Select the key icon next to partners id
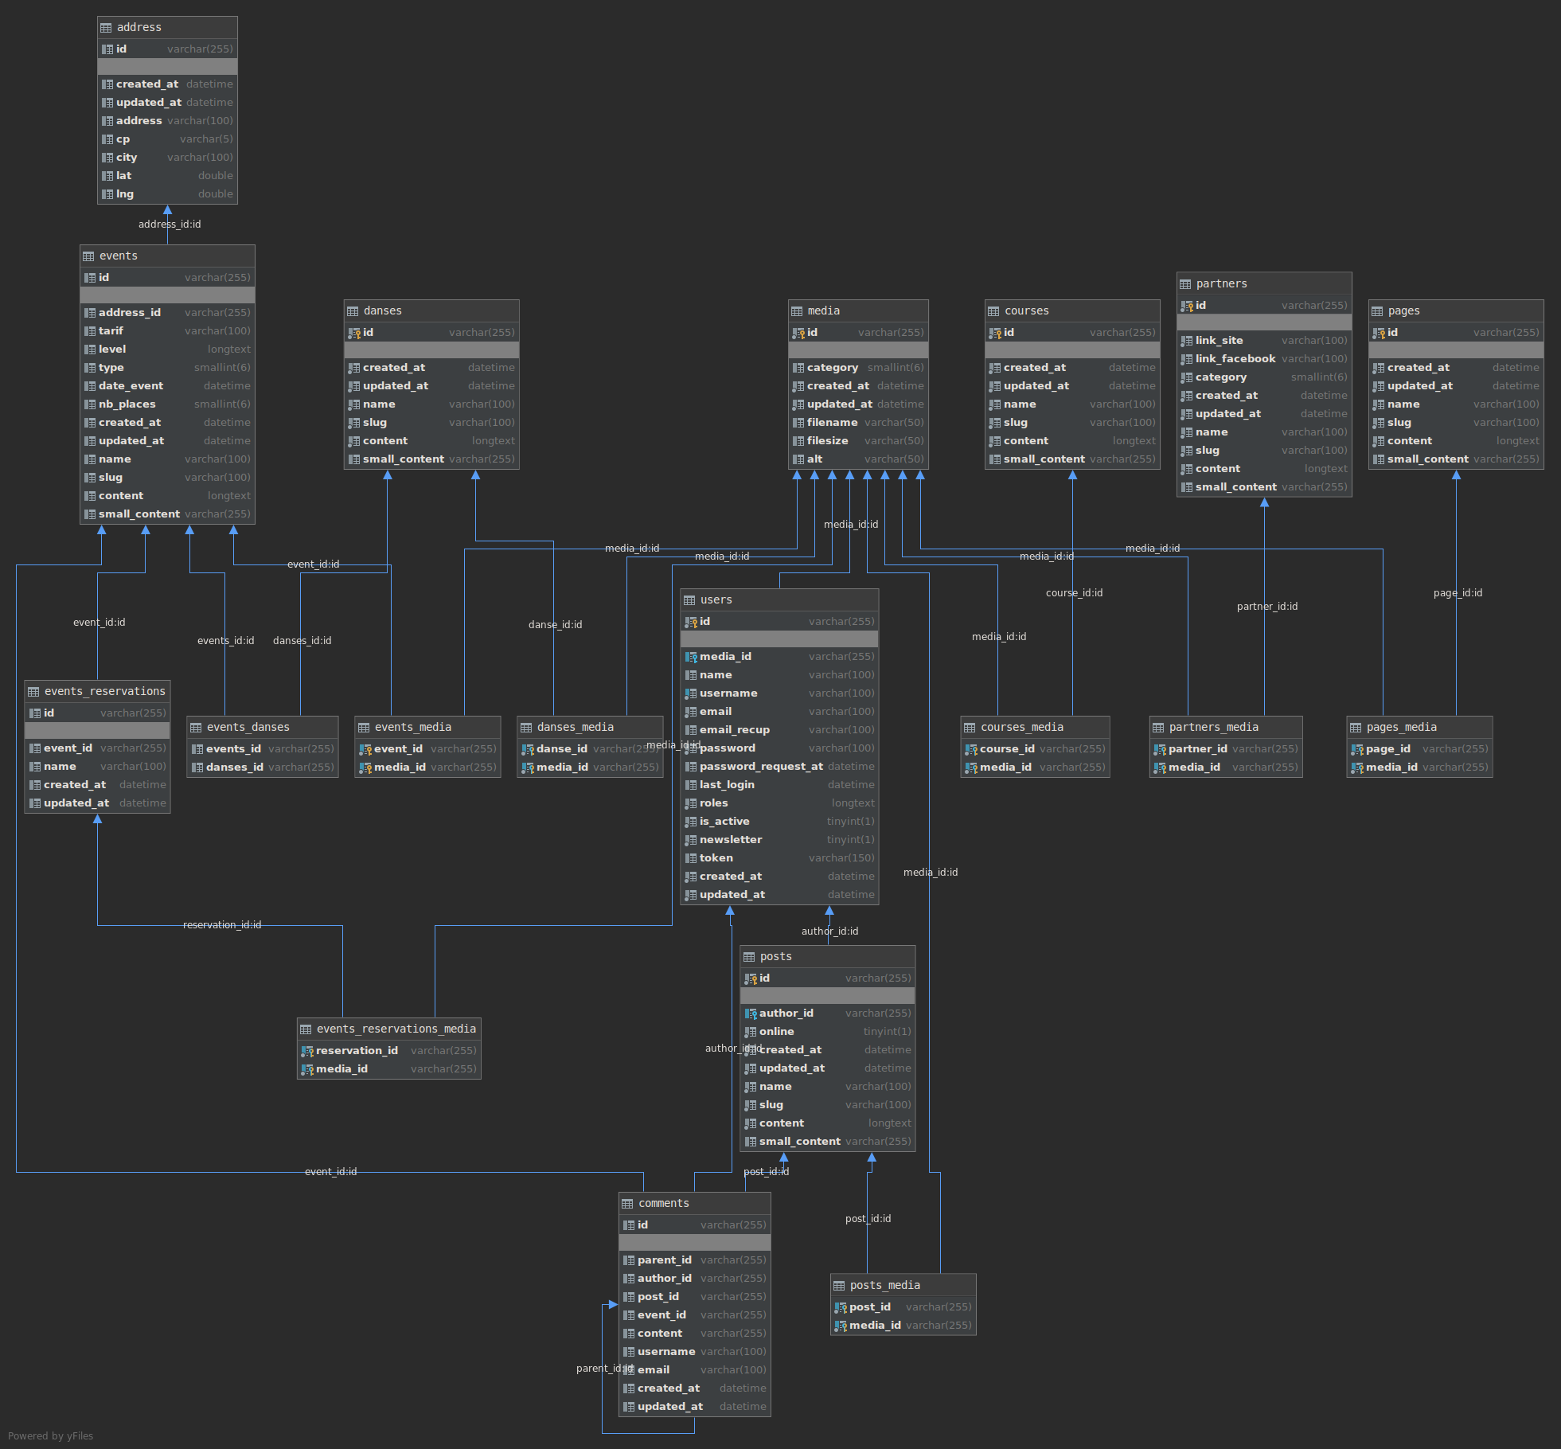 (x=1186, y=305)
